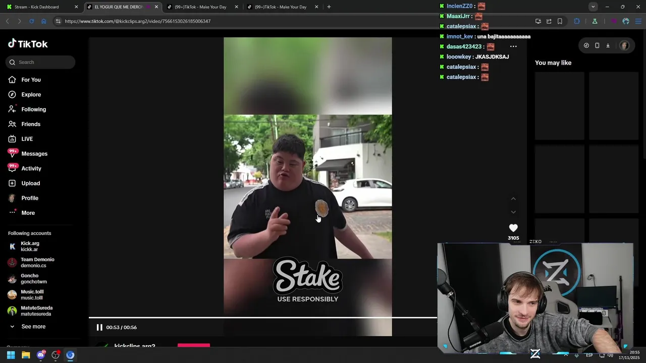Viewport: 646px width, 363px height.
Task: Switch to the second TikTok Make Your Day tab
Action: [x=280, y=7]
